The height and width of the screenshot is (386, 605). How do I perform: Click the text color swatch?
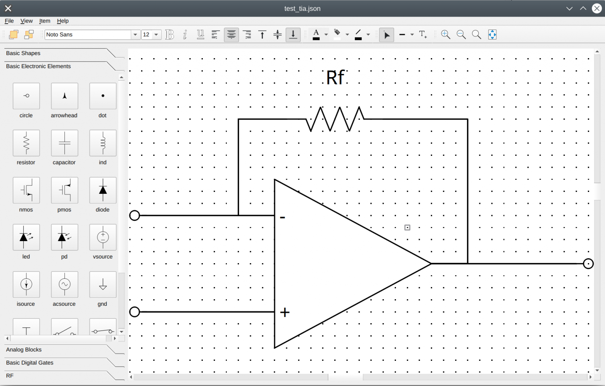pyautogui.click(x=316, y=34)
